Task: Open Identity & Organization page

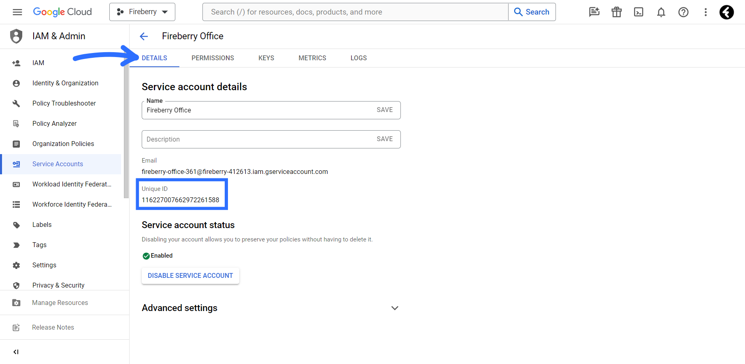Action: point(61,83)
